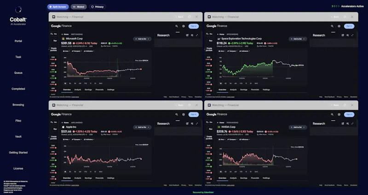Open settings gear in the Apple Inc panel
This screenshot has width=368, height=195.
[184, 114]
